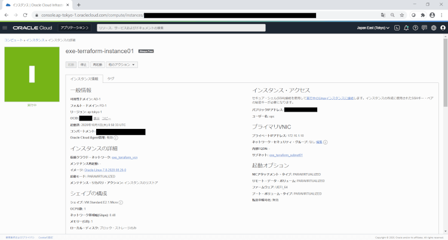Click the コンピュート breadcrumb link
The height and width of the screenshot is (240, 448).
[x=13, y=40]
